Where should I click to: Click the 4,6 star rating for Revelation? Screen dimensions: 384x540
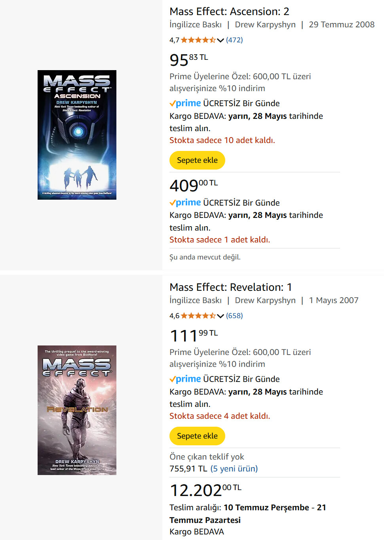[x=198, y=316]
